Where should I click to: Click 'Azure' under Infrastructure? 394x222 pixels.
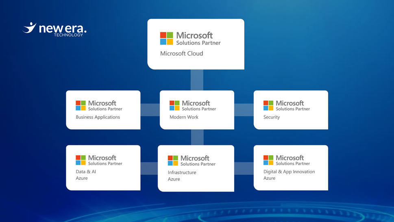(174, 179)
